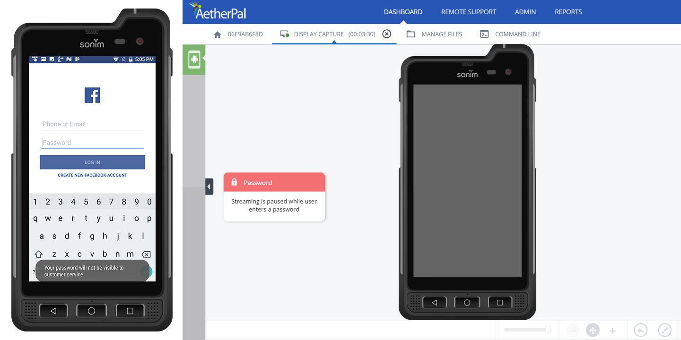This screenshot has width=681, height=340.
Task: Click the home icon beside 06E9AB6F8D
Action: [218, 34]
